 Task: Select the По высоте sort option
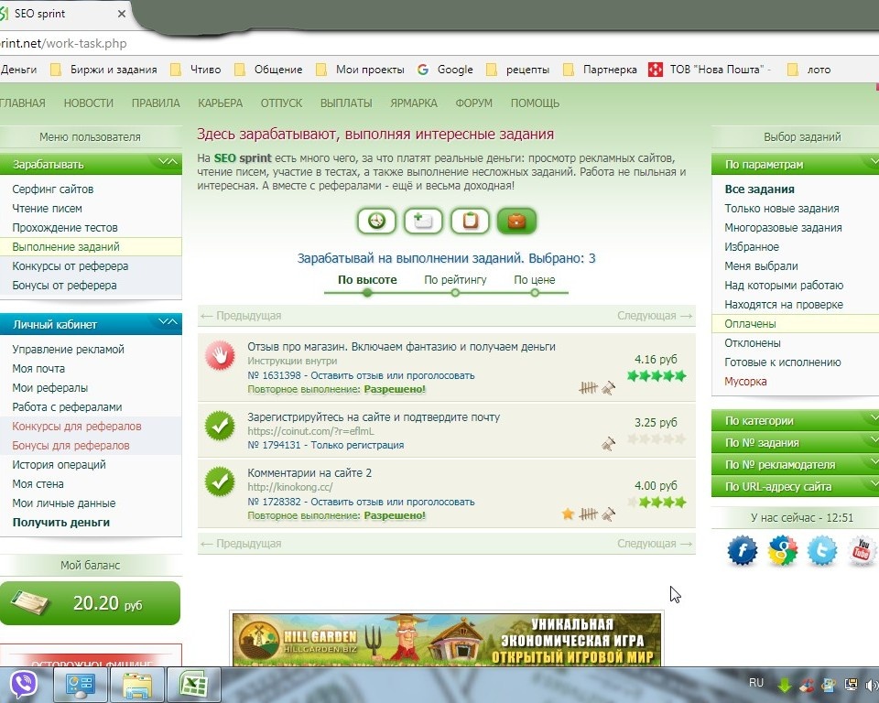pyautogui.click(x=367, y=280)
